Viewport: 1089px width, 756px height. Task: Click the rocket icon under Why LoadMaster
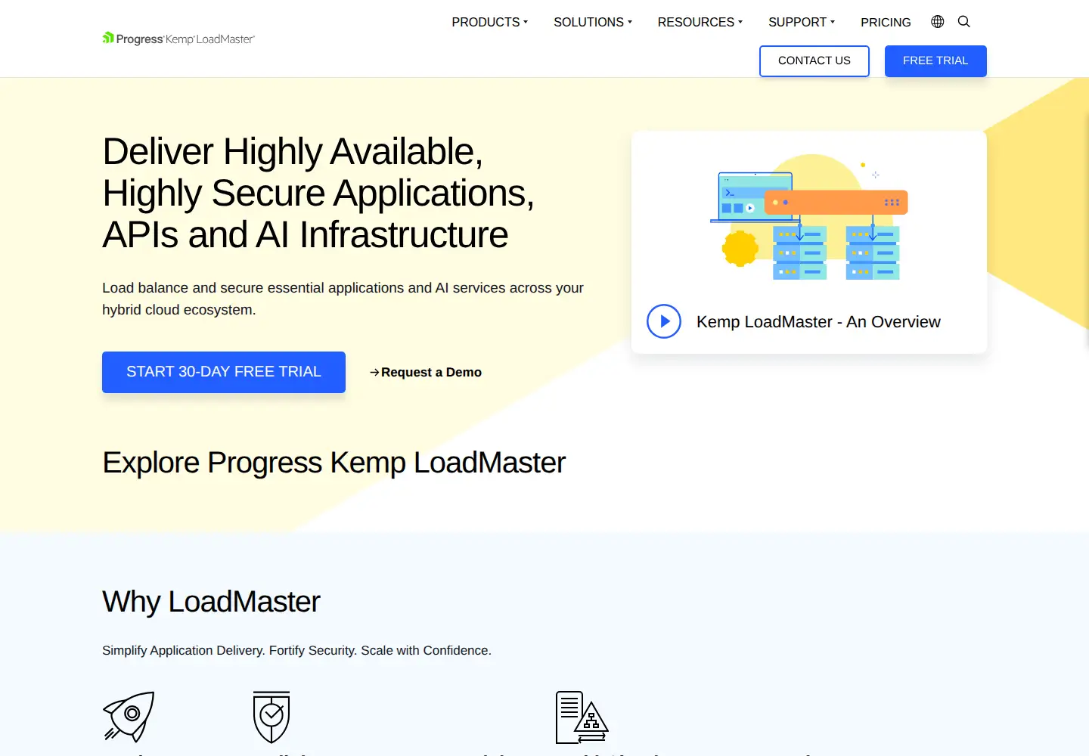click(x=129, y=716)
